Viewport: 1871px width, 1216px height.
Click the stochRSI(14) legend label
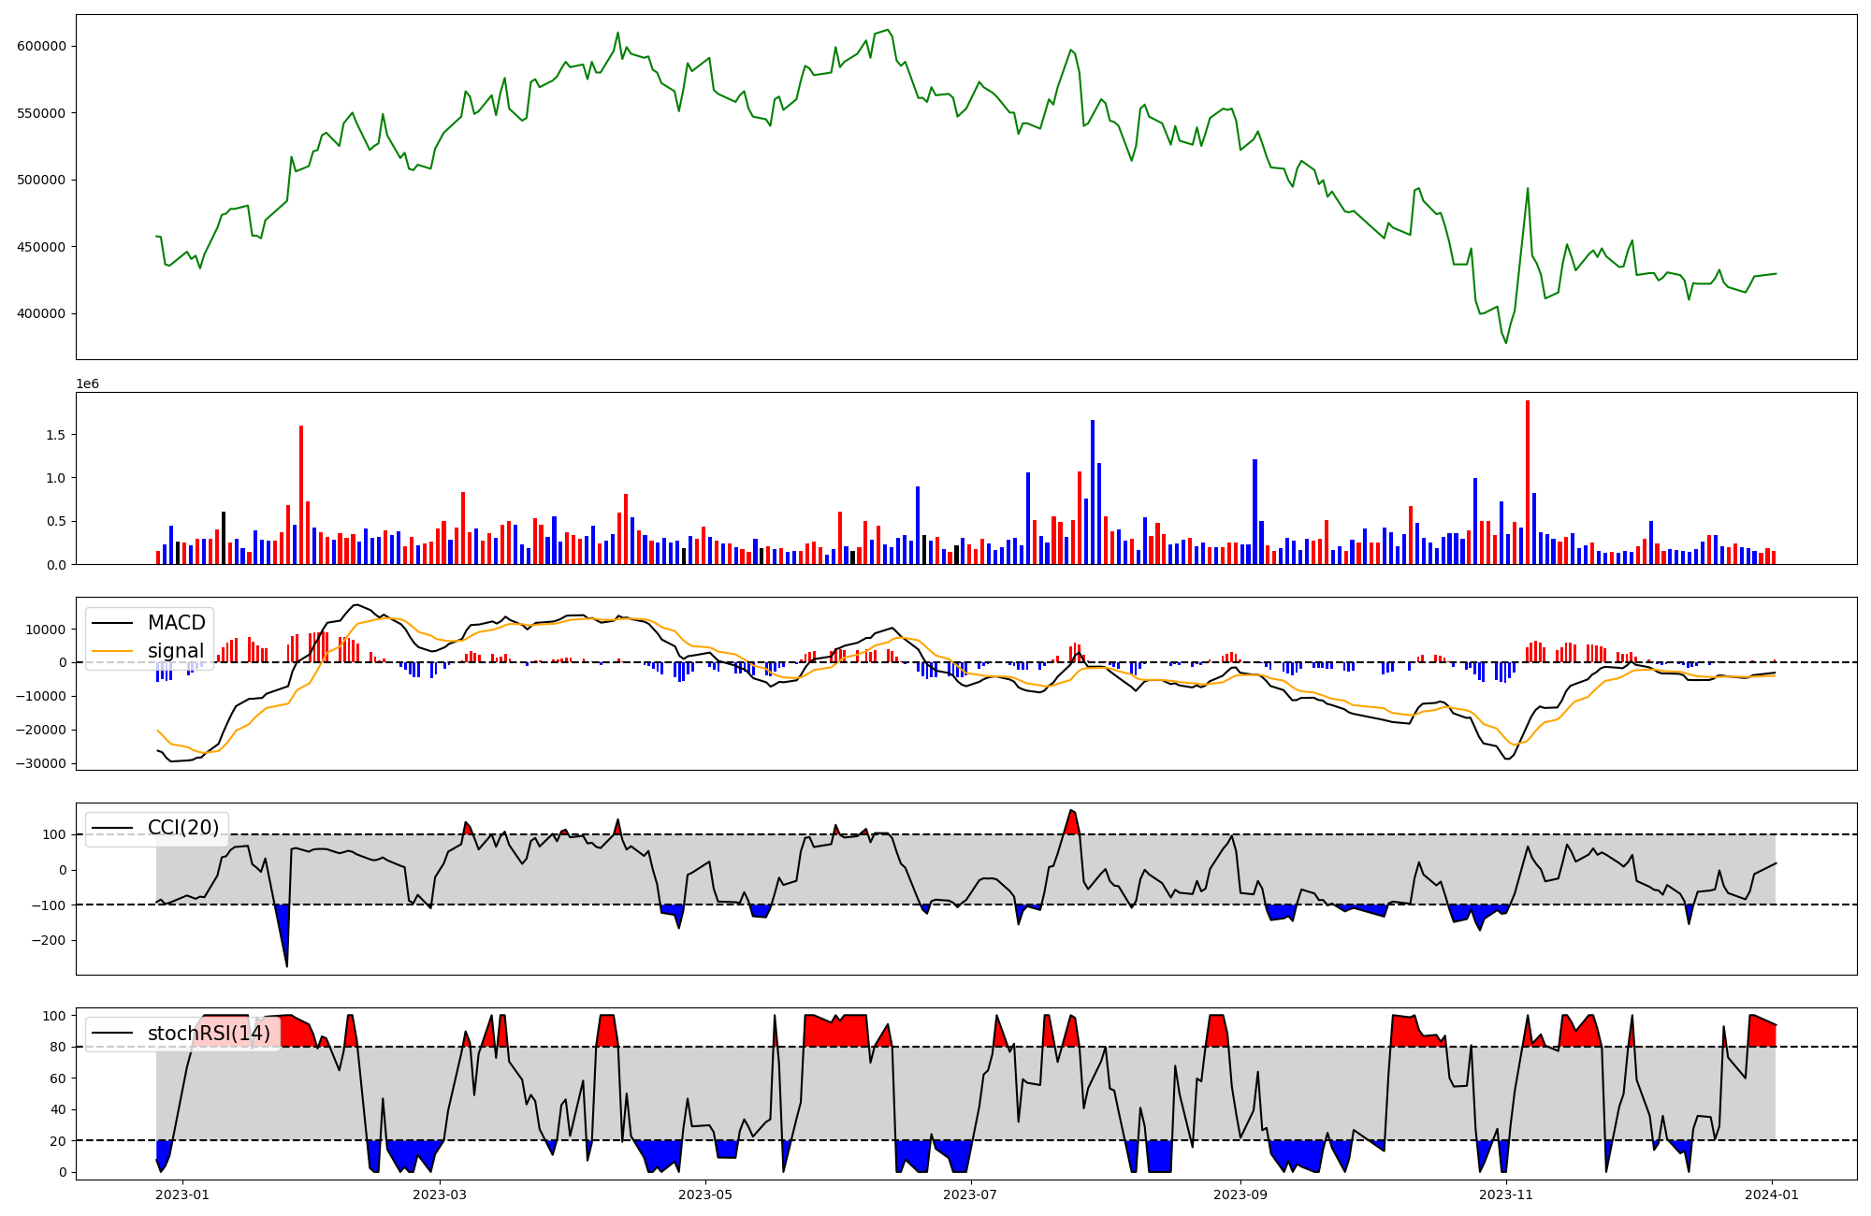(x=209, y=1034)
